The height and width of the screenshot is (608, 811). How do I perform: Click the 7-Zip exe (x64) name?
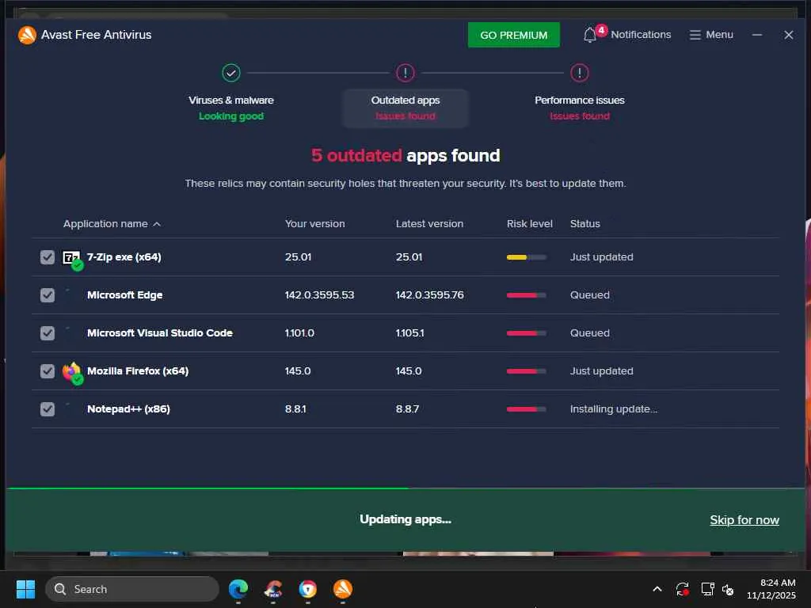(x=124, y=257)
